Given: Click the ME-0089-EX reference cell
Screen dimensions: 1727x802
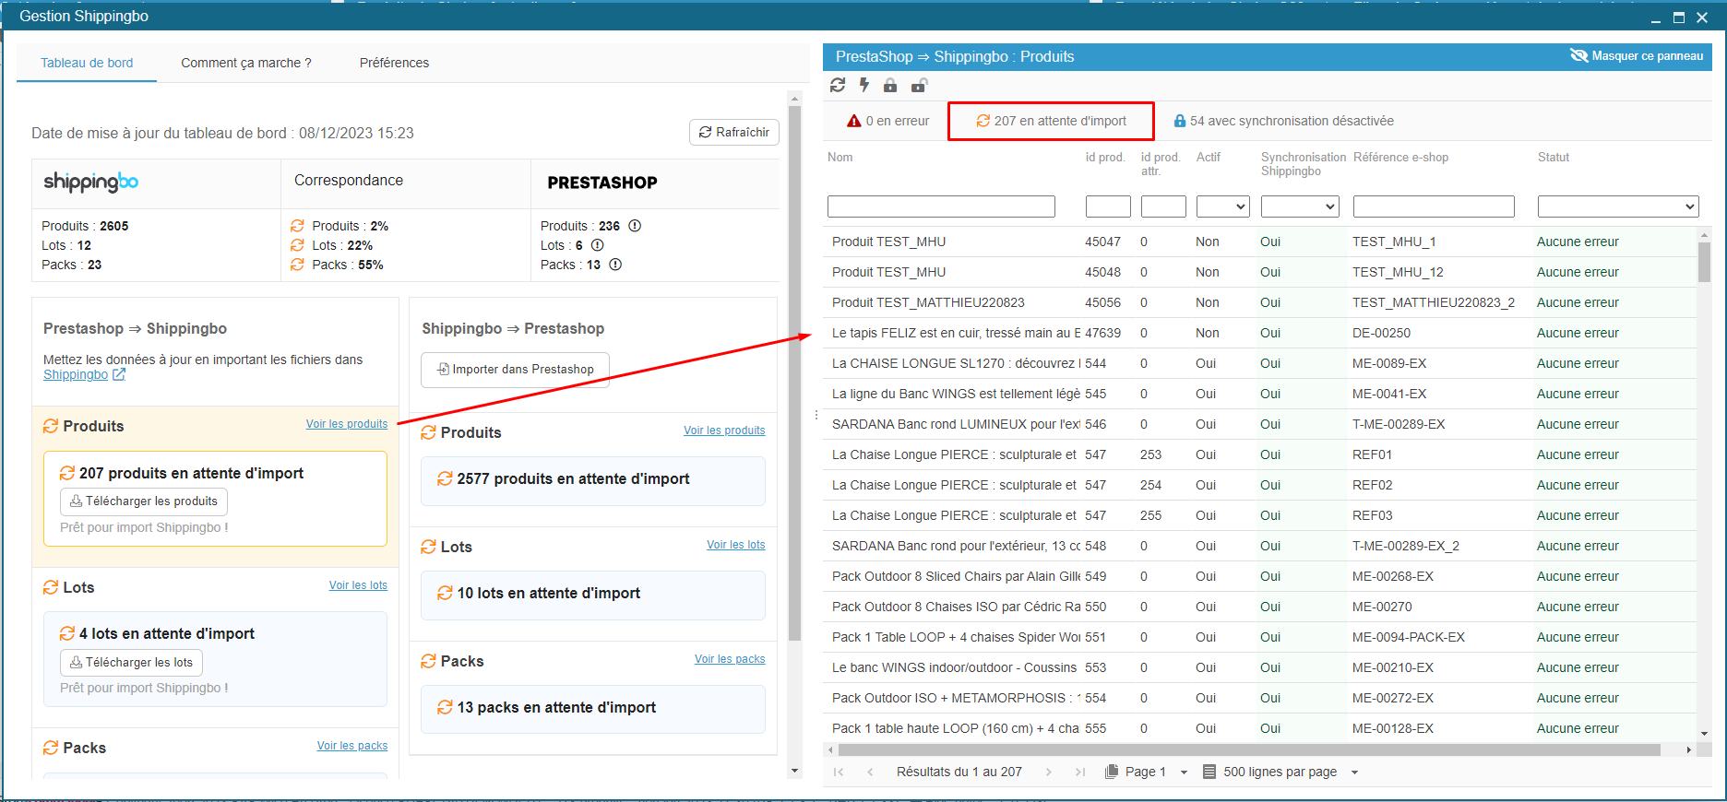Looking at the screenshot, I should click(1389, 363).
